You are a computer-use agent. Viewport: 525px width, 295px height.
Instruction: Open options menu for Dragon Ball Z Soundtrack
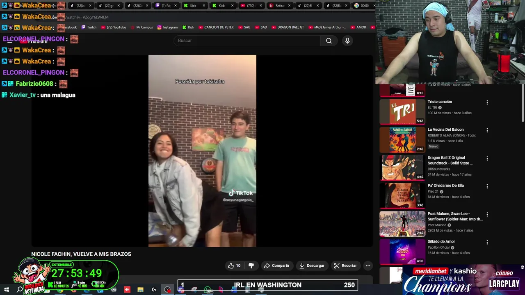coord(487,158)
